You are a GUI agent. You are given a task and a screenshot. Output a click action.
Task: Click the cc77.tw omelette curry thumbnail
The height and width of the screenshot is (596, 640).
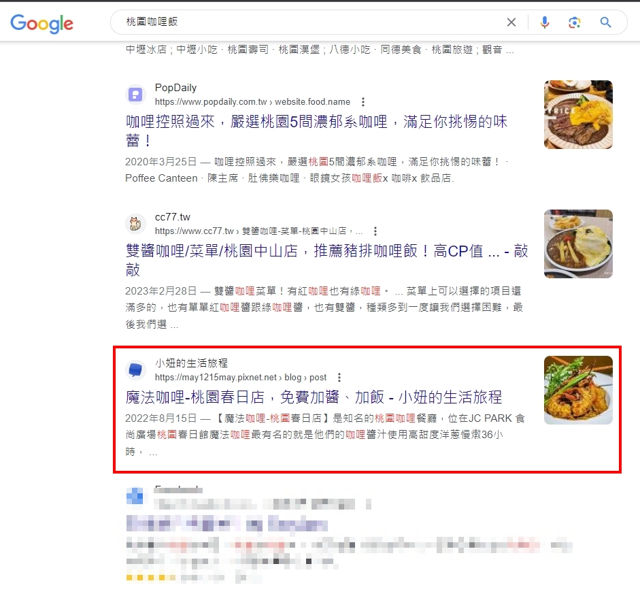(578, 244)
